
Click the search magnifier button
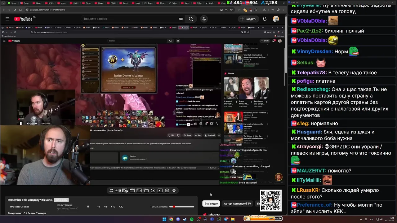(x=191, y=19)
